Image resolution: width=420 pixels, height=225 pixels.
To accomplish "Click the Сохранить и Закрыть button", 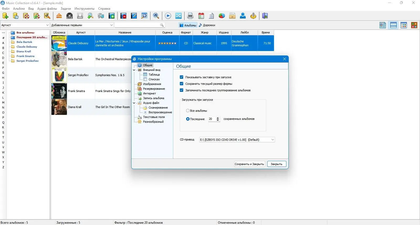I will (249, 164).
